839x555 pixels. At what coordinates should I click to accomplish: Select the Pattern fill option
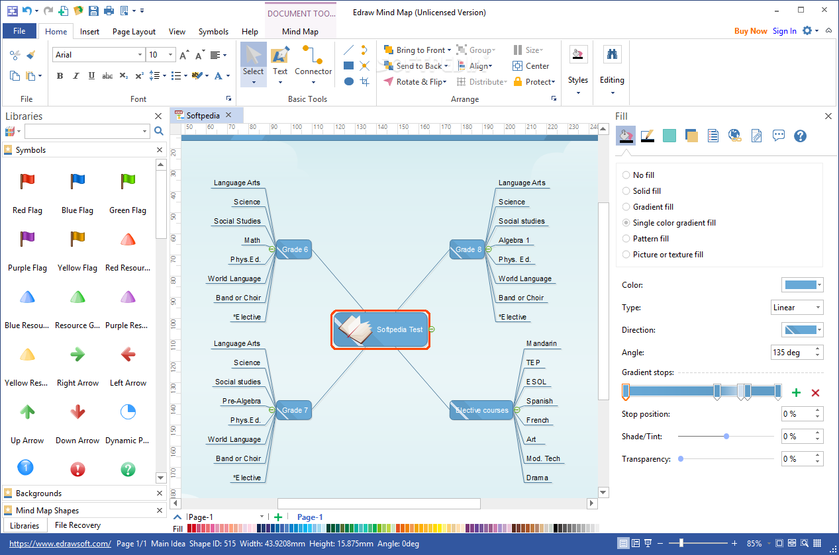(646, 239)
